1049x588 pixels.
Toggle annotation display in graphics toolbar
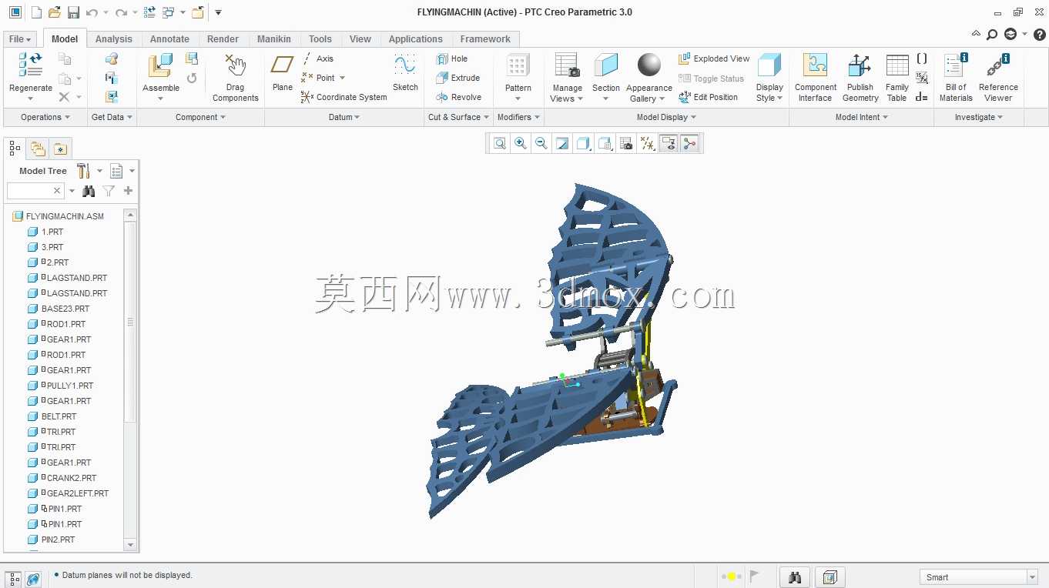tap(669, 143)
